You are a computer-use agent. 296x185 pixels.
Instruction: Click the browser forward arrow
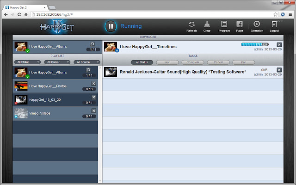pos(12,14)
